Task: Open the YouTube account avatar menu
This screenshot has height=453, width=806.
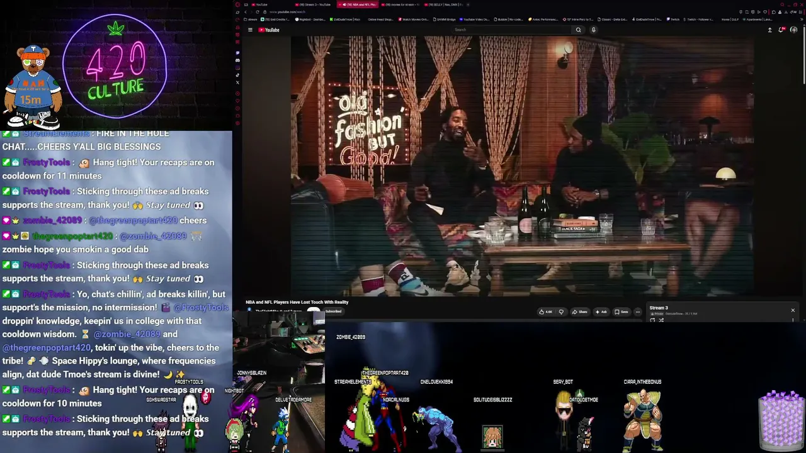Action: click(793, 30)
